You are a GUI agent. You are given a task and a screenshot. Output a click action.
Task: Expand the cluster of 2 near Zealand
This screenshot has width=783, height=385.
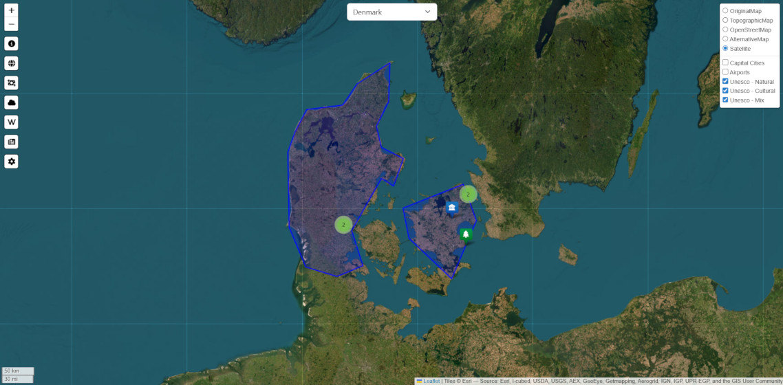coord(469,195)
